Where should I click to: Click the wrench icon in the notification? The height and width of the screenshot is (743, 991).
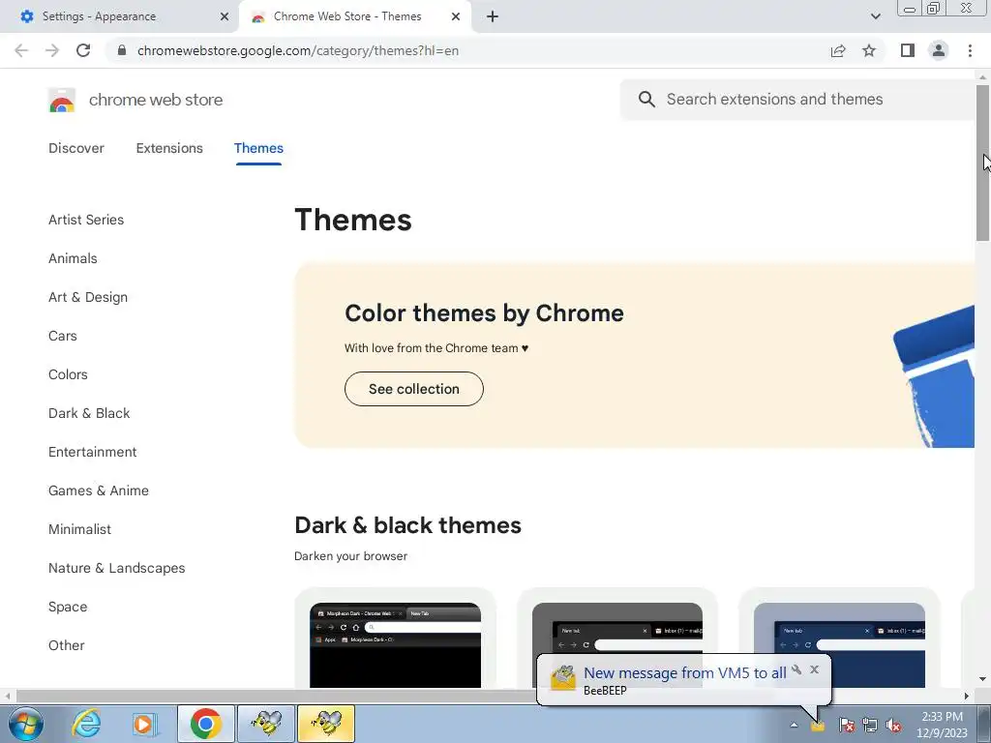click(x=796, y=669)
